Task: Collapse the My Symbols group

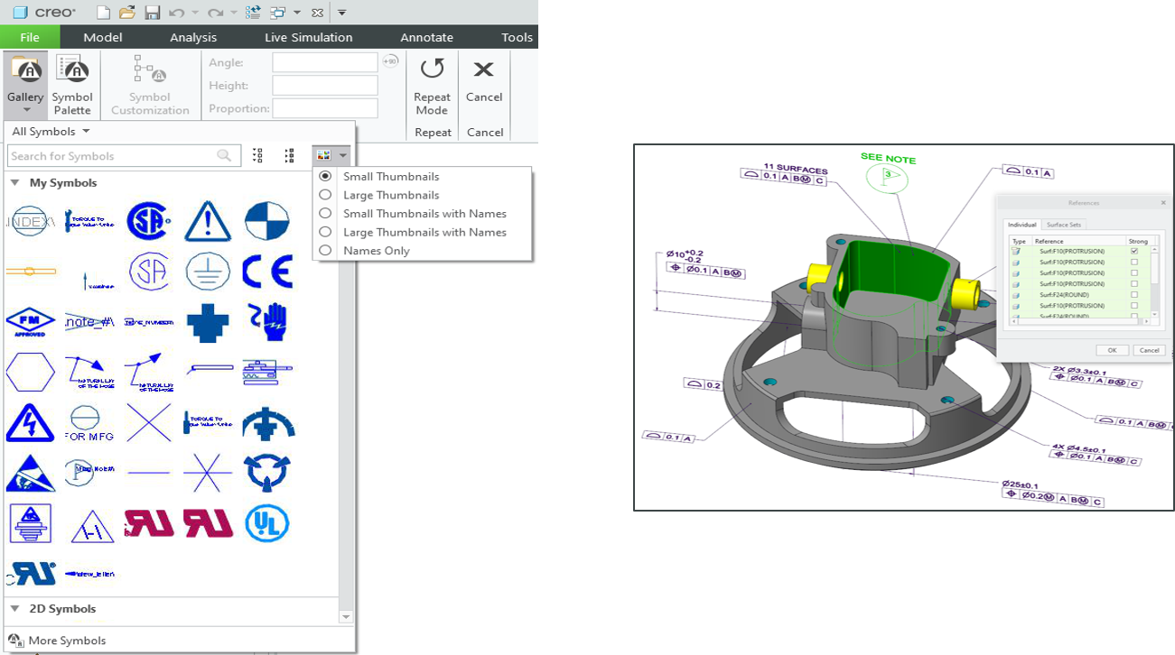Action: click(x=14, y=183)
